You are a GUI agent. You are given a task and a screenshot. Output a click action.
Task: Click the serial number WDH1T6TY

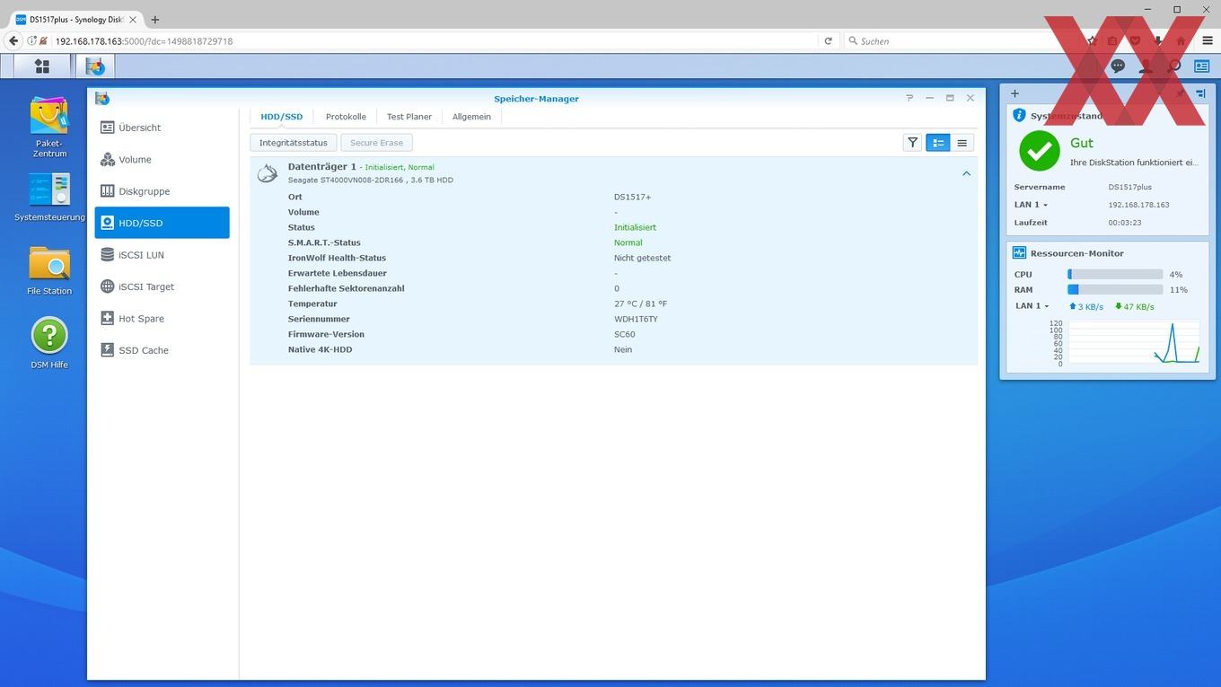click(x=636, y=319)
